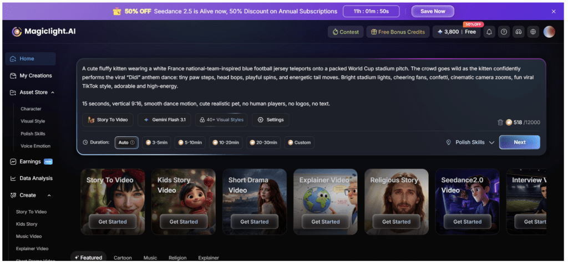Select the Cartoon tab
Viewport: 568px width, 266px height.
[x=123, y=258]
